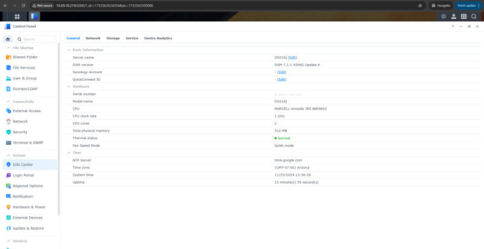The height and width of the screenshot is (249, 484).
Task: Collapse the System sidebar section
Action: click(x=8, y=155)
